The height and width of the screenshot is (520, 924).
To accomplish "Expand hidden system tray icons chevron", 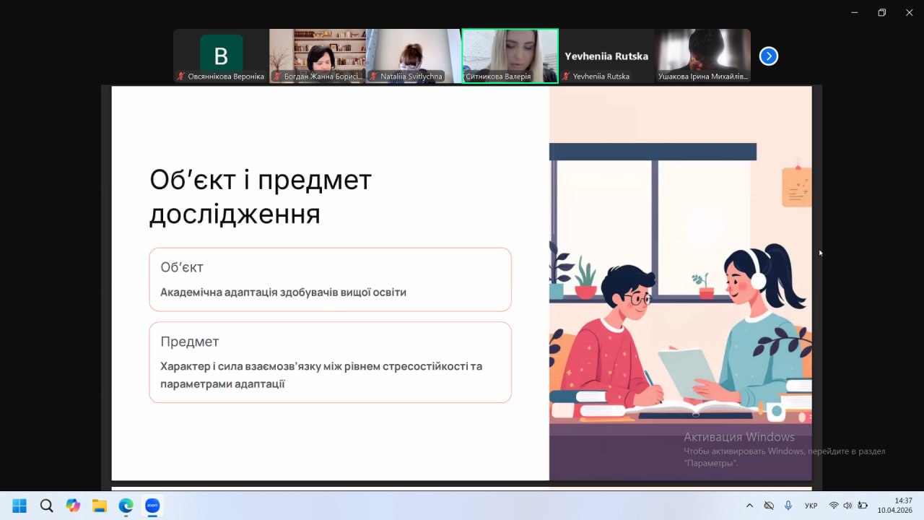I will [x=749, y=506].
